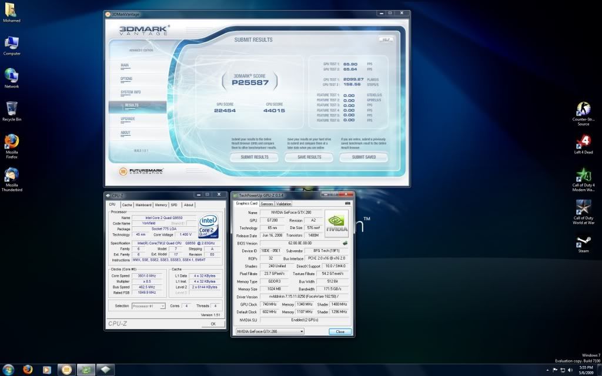602x376 pixels.
Task: Open the CPU-Z processor Selection dropdown
Action: 148,305
